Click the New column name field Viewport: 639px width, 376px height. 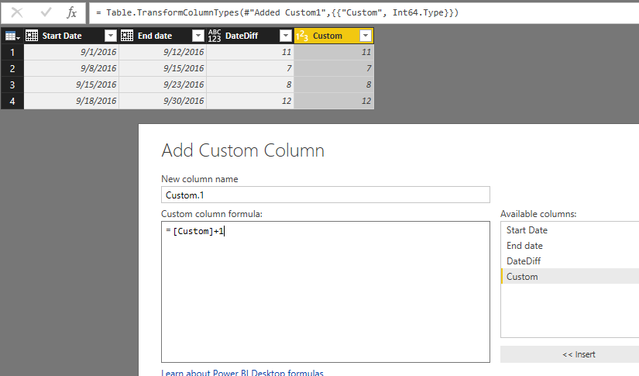pos(325,195)
